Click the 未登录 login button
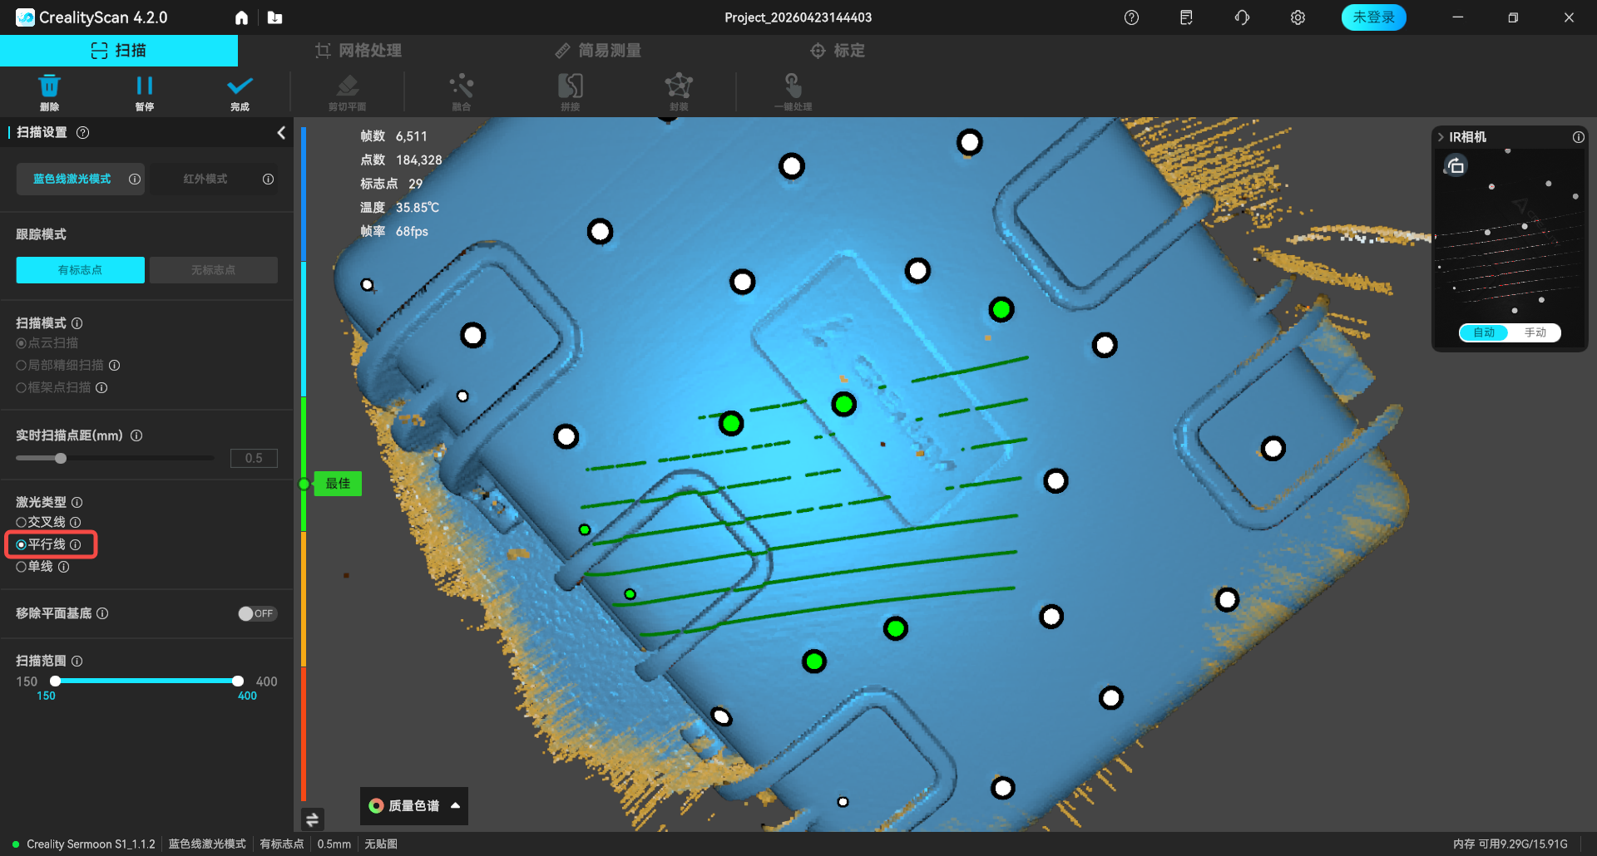The image size is (1597, 856). tap(1373, 17)
